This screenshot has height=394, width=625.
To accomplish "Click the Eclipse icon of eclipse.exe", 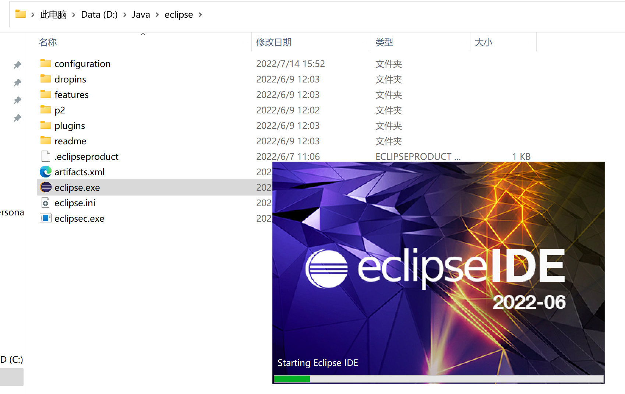I will click(x=46, y=187).
